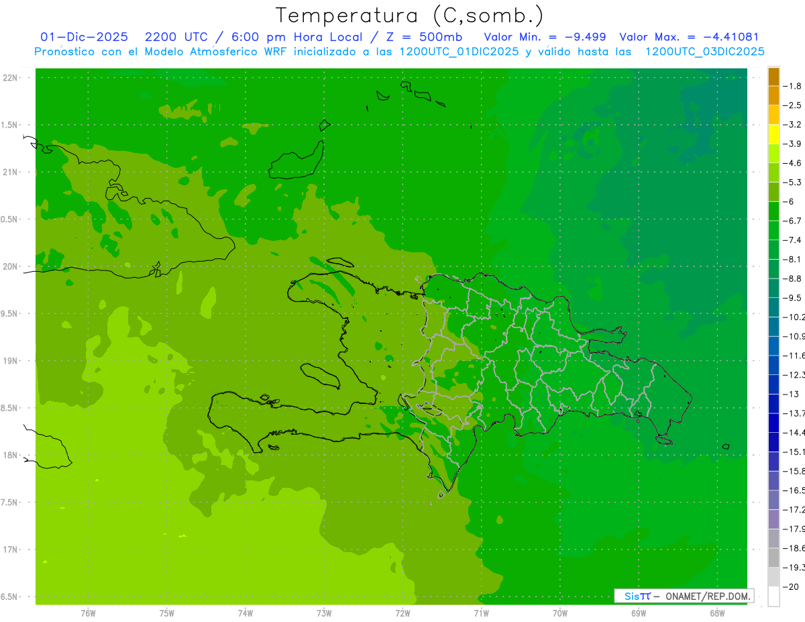This screenshot has height=622, width=805.
Task: Pick the dark orange swatch above -1.8
Action: pos(773,76)
